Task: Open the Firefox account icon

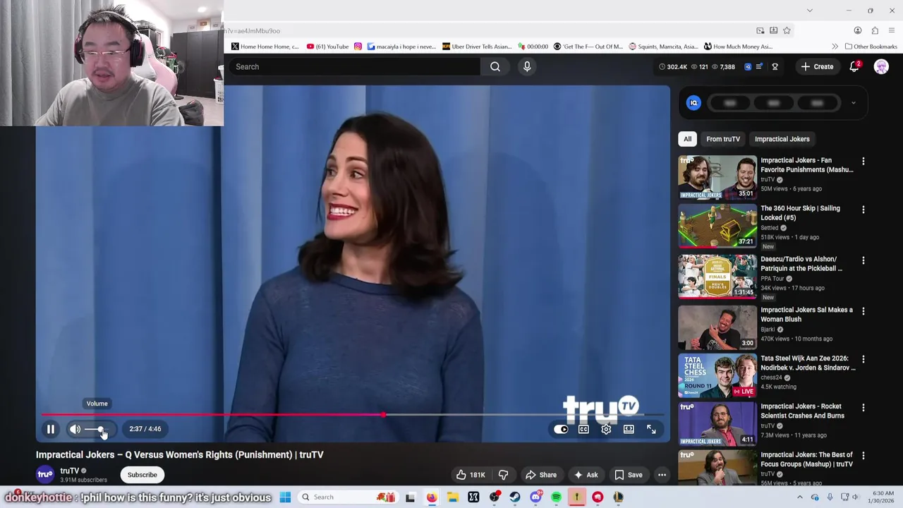Action: pos(857,30)
